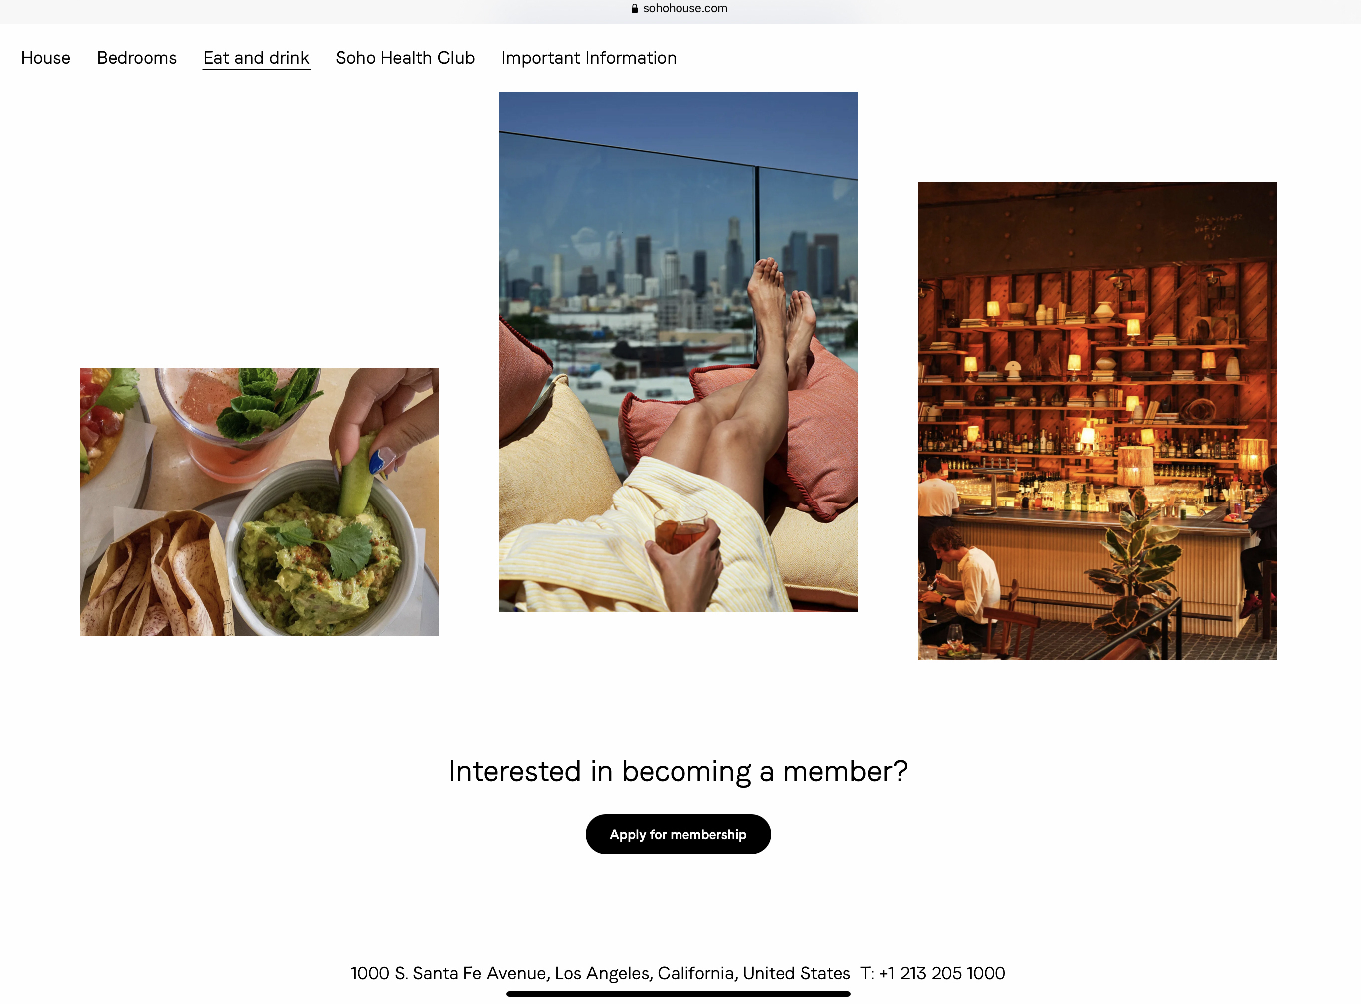Click the 1000 S. Santa Fe Avenue address

pyautogui.click(x=600, y=973)
